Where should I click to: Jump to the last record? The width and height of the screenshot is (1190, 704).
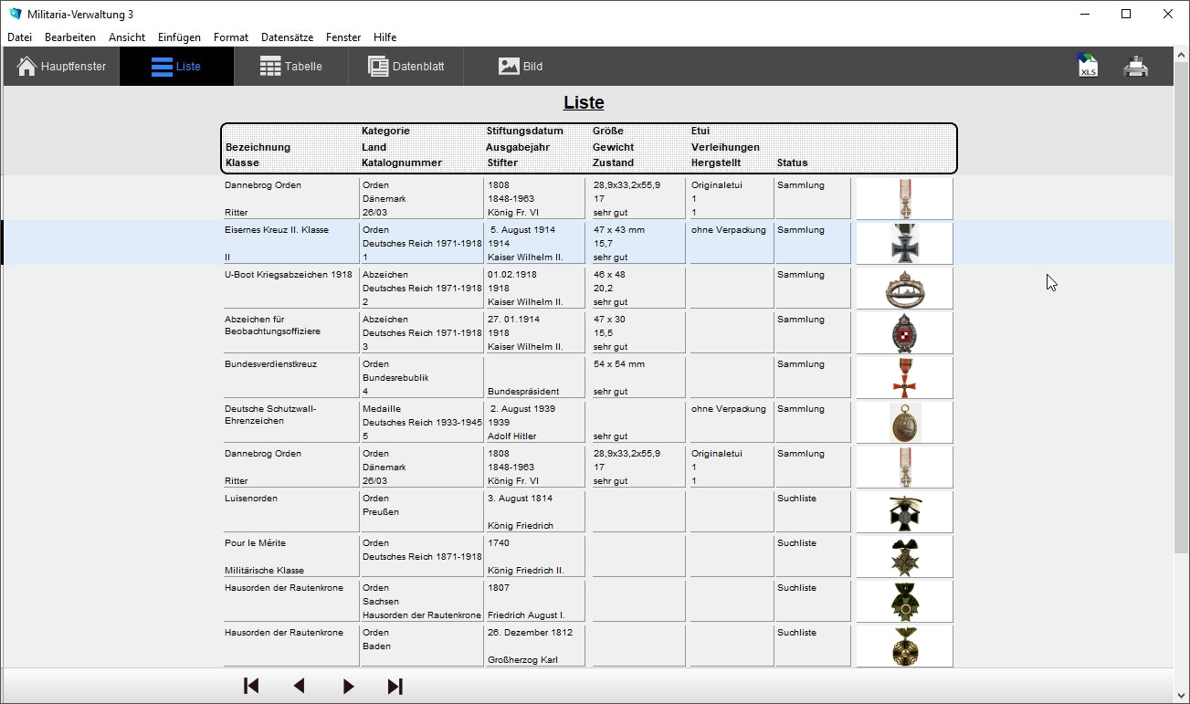coord(395,686)
